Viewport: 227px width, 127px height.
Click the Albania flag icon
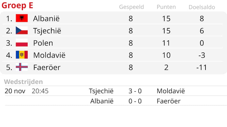click(22, 18)
